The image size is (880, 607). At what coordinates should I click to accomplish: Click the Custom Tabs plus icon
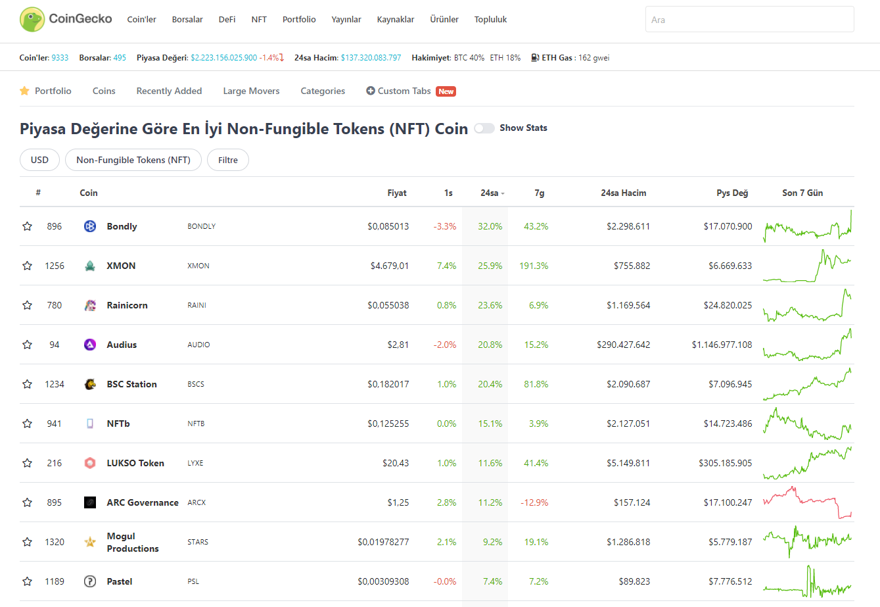coord(371,91)
